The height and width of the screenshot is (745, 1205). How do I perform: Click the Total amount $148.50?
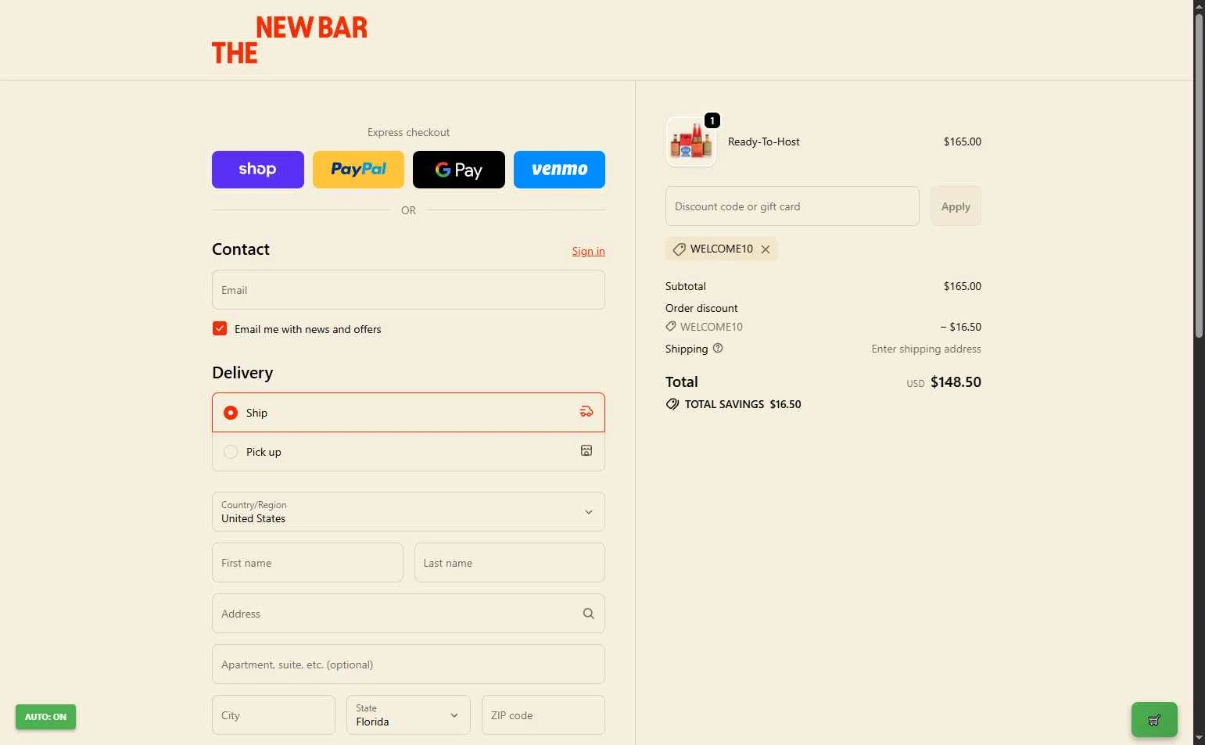[x=956, y=382]
